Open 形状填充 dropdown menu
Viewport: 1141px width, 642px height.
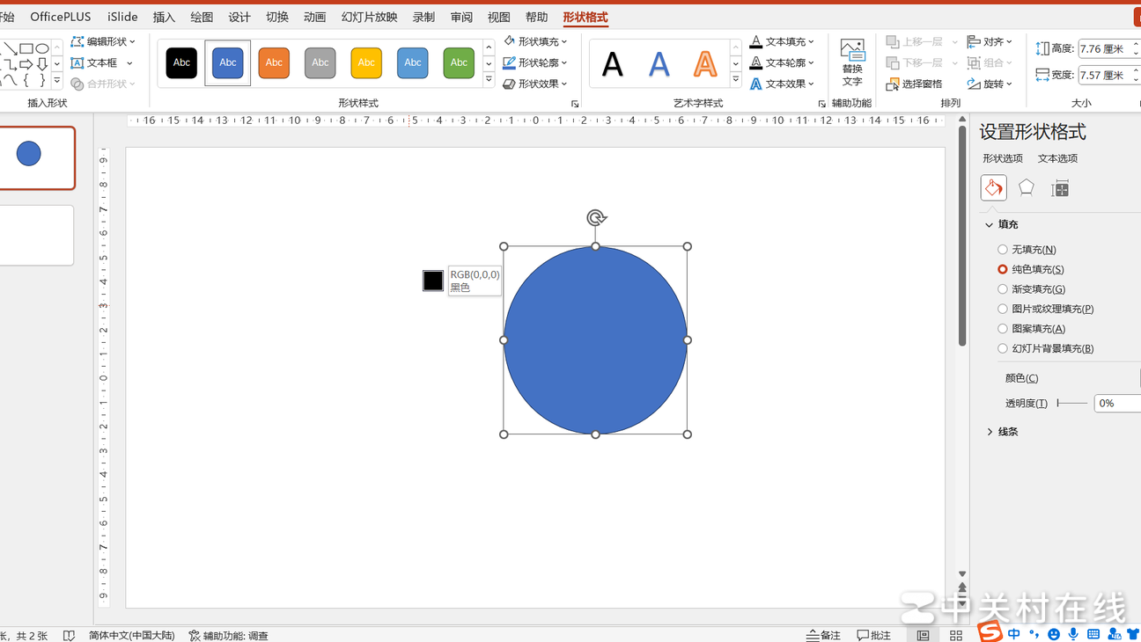click(x=535, y=41)
